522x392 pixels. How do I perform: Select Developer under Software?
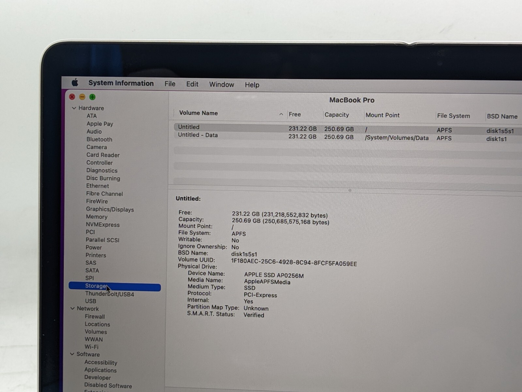[98, 378]
